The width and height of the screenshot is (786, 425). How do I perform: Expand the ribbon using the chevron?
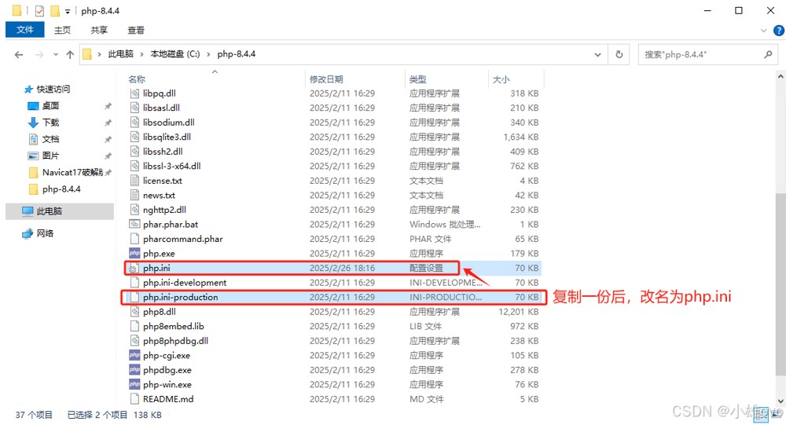coord(763,31)
